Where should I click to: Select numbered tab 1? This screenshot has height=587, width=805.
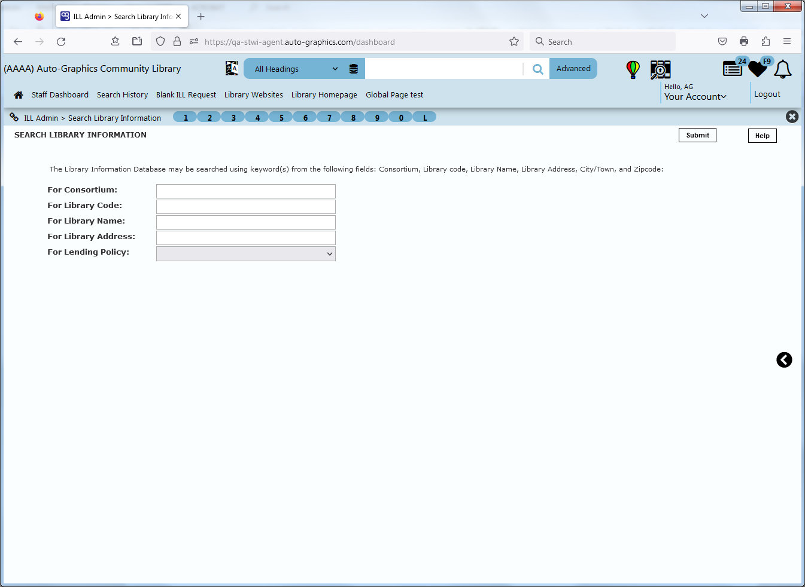pos(186,117)
